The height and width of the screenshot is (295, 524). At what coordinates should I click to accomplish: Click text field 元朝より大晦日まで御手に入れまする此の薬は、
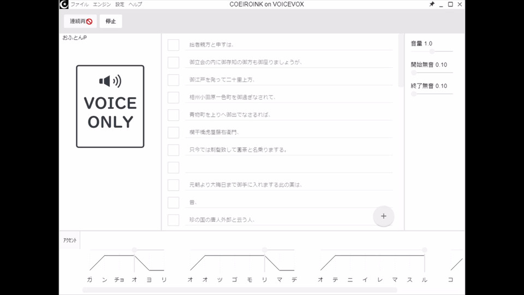(x=289, y=185)
